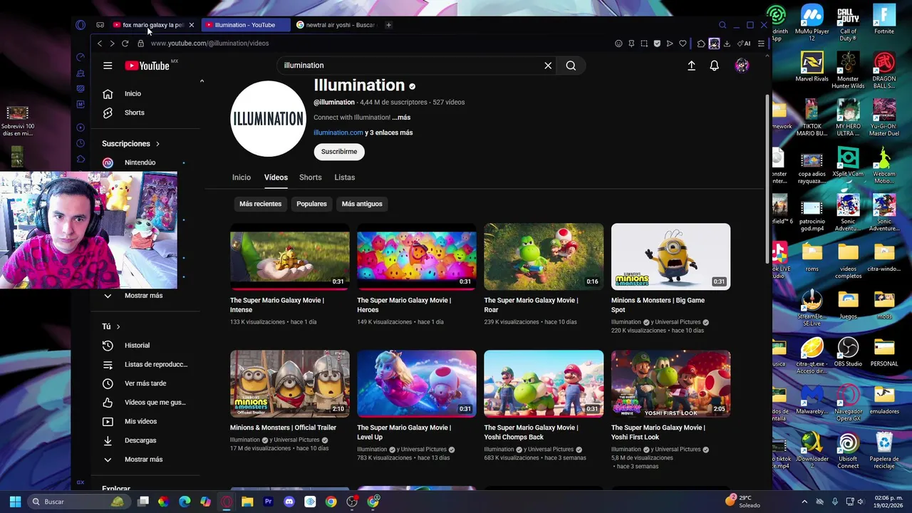Open the illumination.com link

pyautogui.click(x=338, y=133)
